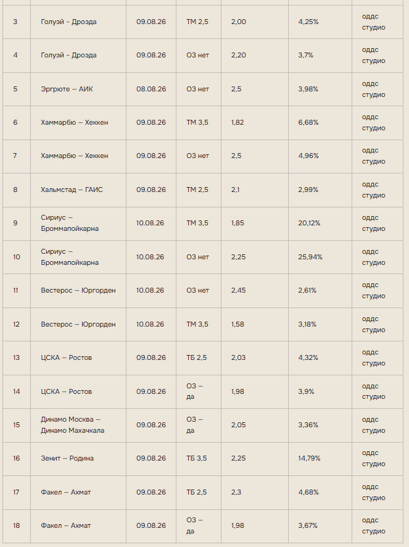Screen dimensions: 409x547
Task: Select odds 1,58 in row 12
Action: coord(238,324)
